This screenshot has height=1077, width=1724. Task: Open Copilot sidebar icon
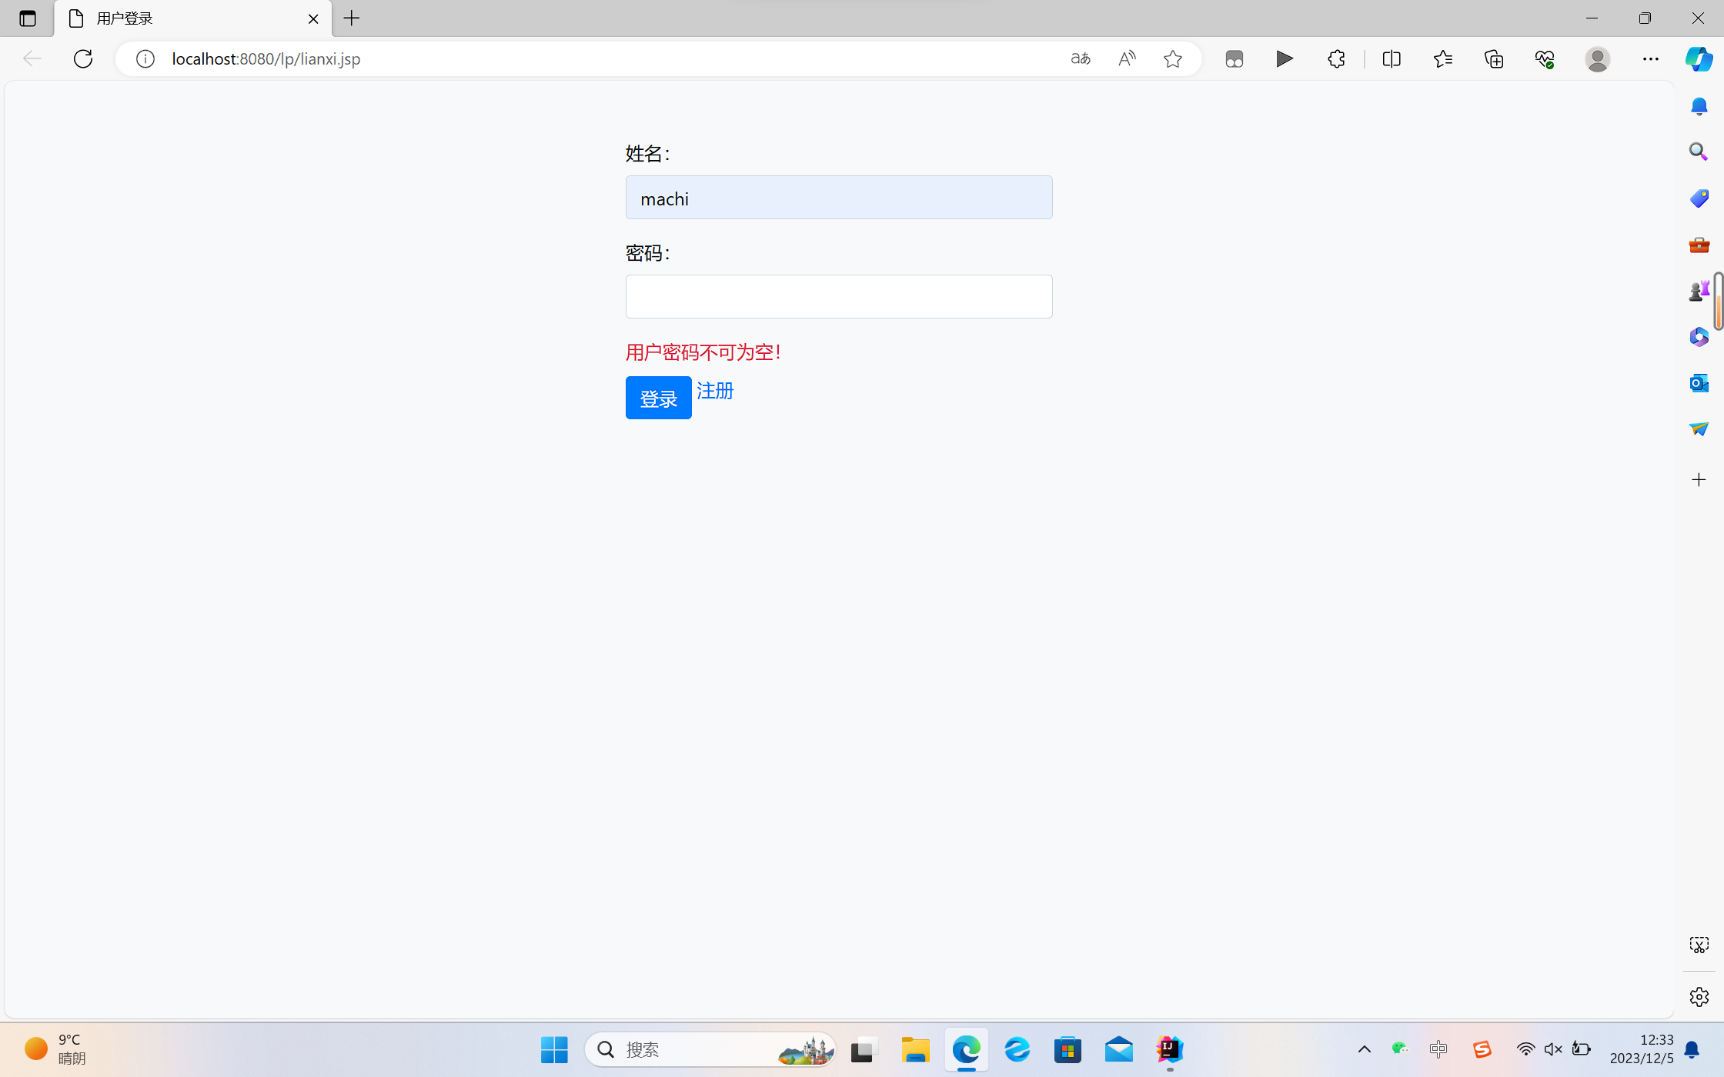click(x=1699, y=58)
